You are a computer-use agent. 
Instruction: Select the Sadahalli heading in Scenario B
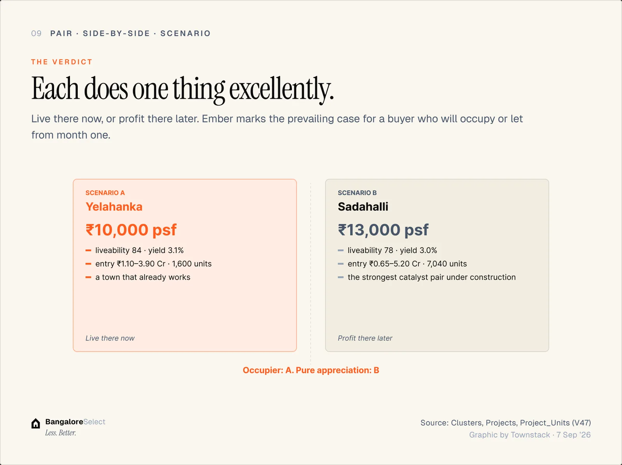(363, 206)
